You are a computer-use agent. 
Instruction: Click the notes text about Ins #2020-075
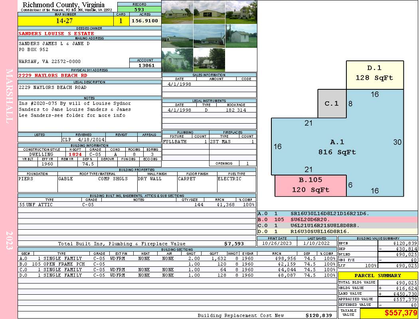point(75,109)
